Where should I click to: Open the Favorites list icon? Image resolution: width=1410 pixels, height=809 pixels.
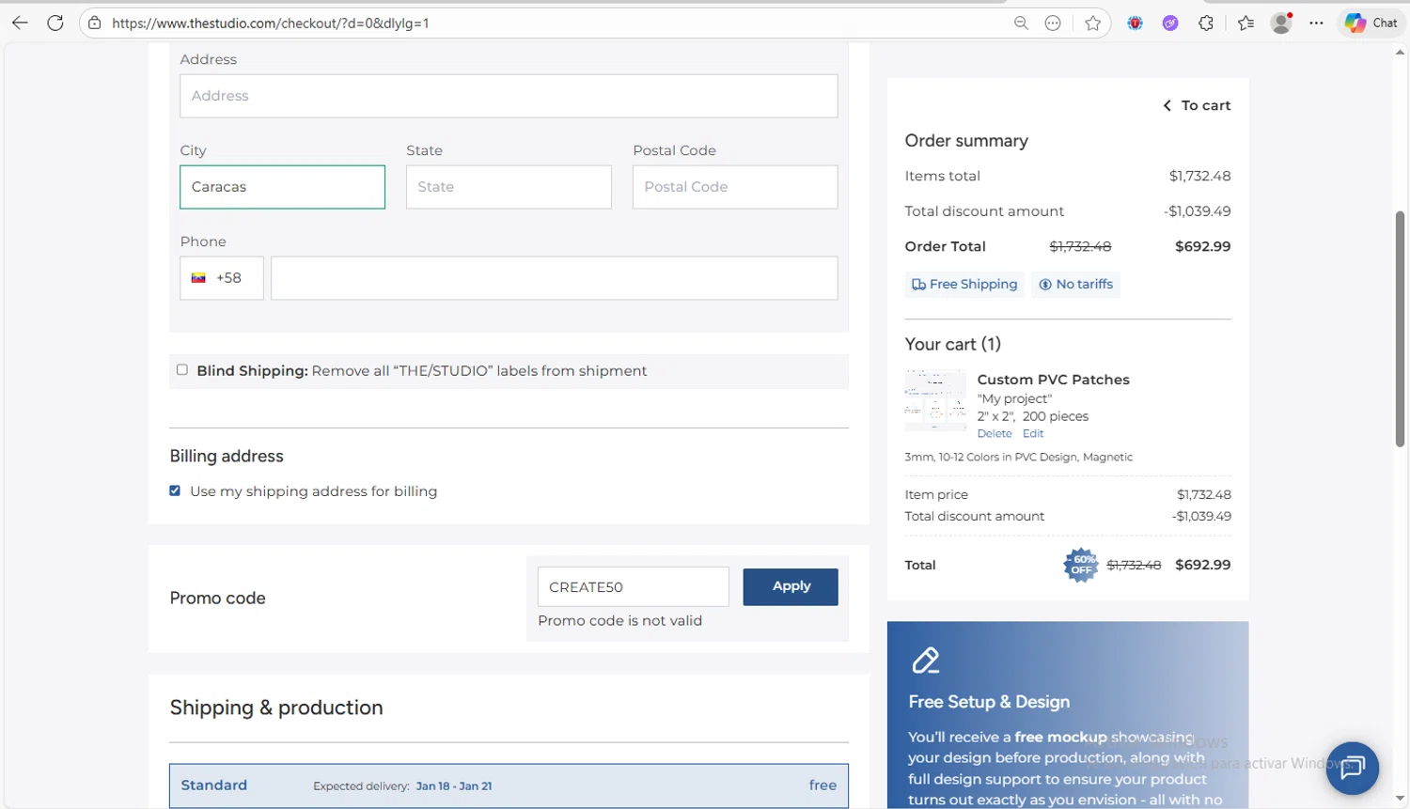tap(1246, 23)
